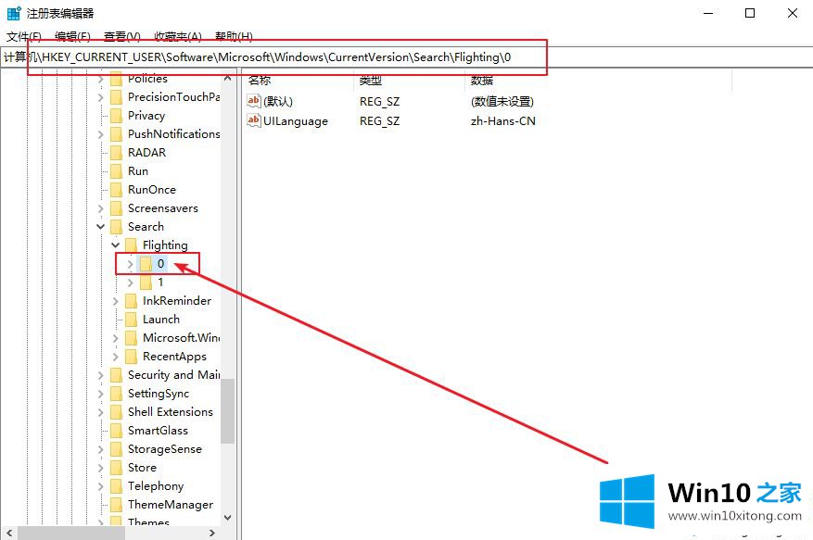Select the Run key
This screenshot has width=813, height=540.
tap(138, 171)
